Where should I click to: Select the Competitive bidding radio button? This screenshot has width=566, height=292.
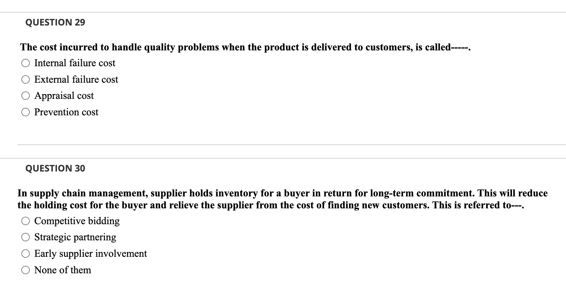[x=26, y=221]
